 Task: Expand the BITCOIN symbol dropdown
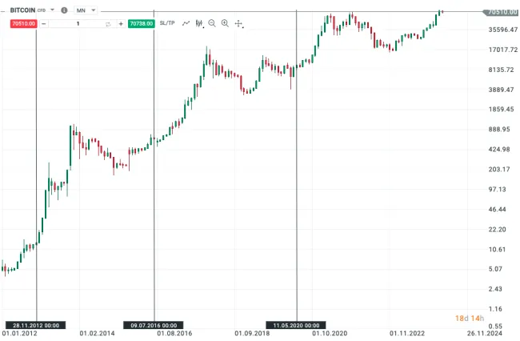coord(53,10)
